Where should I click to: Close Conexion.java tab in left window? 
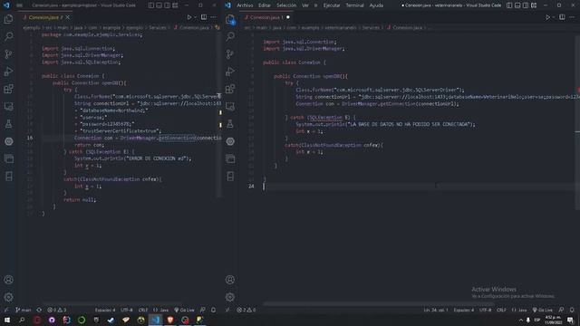click(x=68, y=17)
